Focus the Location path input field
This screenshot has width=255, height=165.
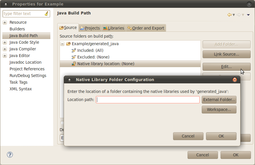coord(148,100)
